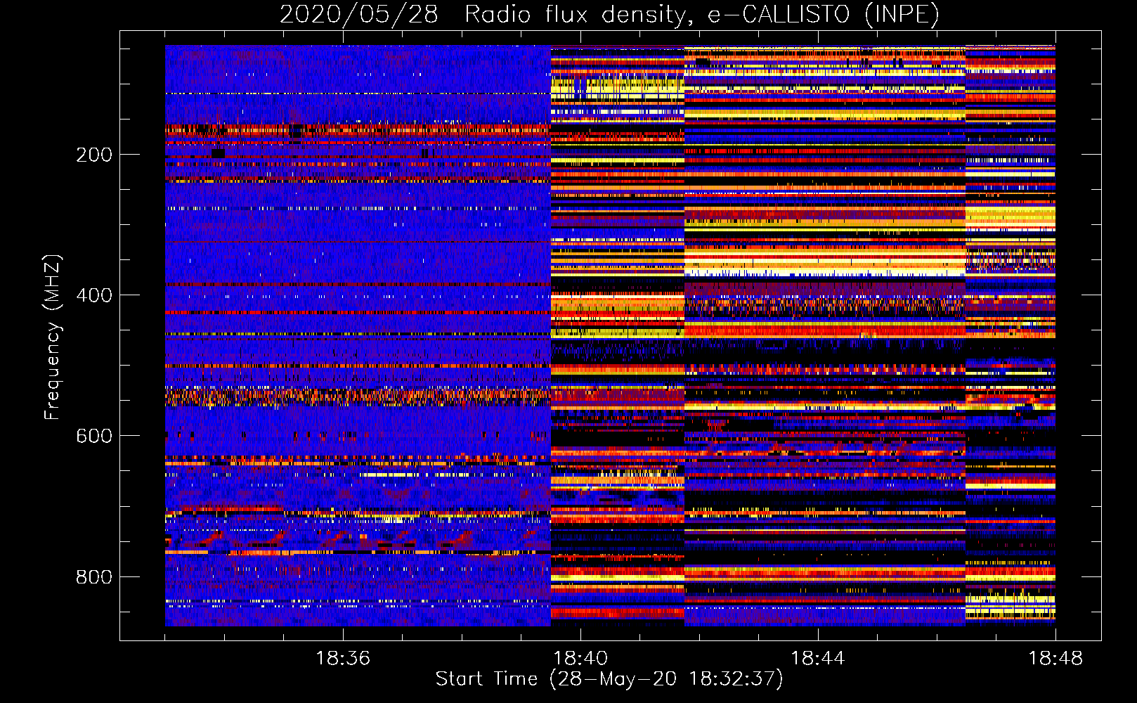Click the 18:36 time tick label
The image size is (1137, 703).
click(x=343, y=658)
